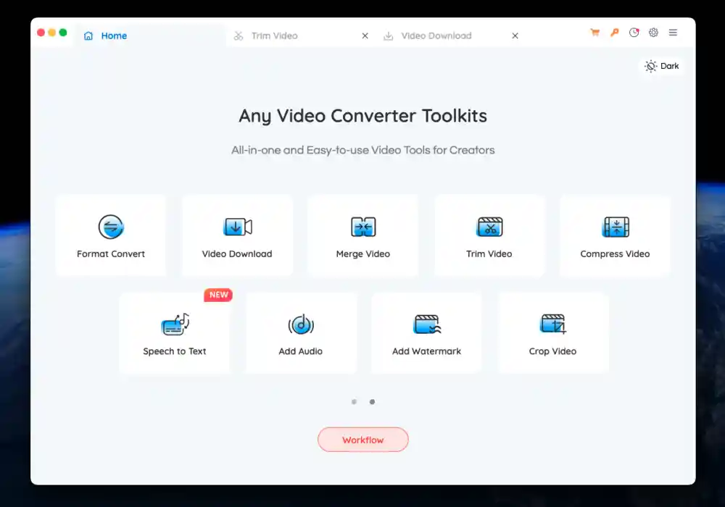Click the Workflow button
The height and width of the screenshot is (507, 725).
click(x=362, y=440)
